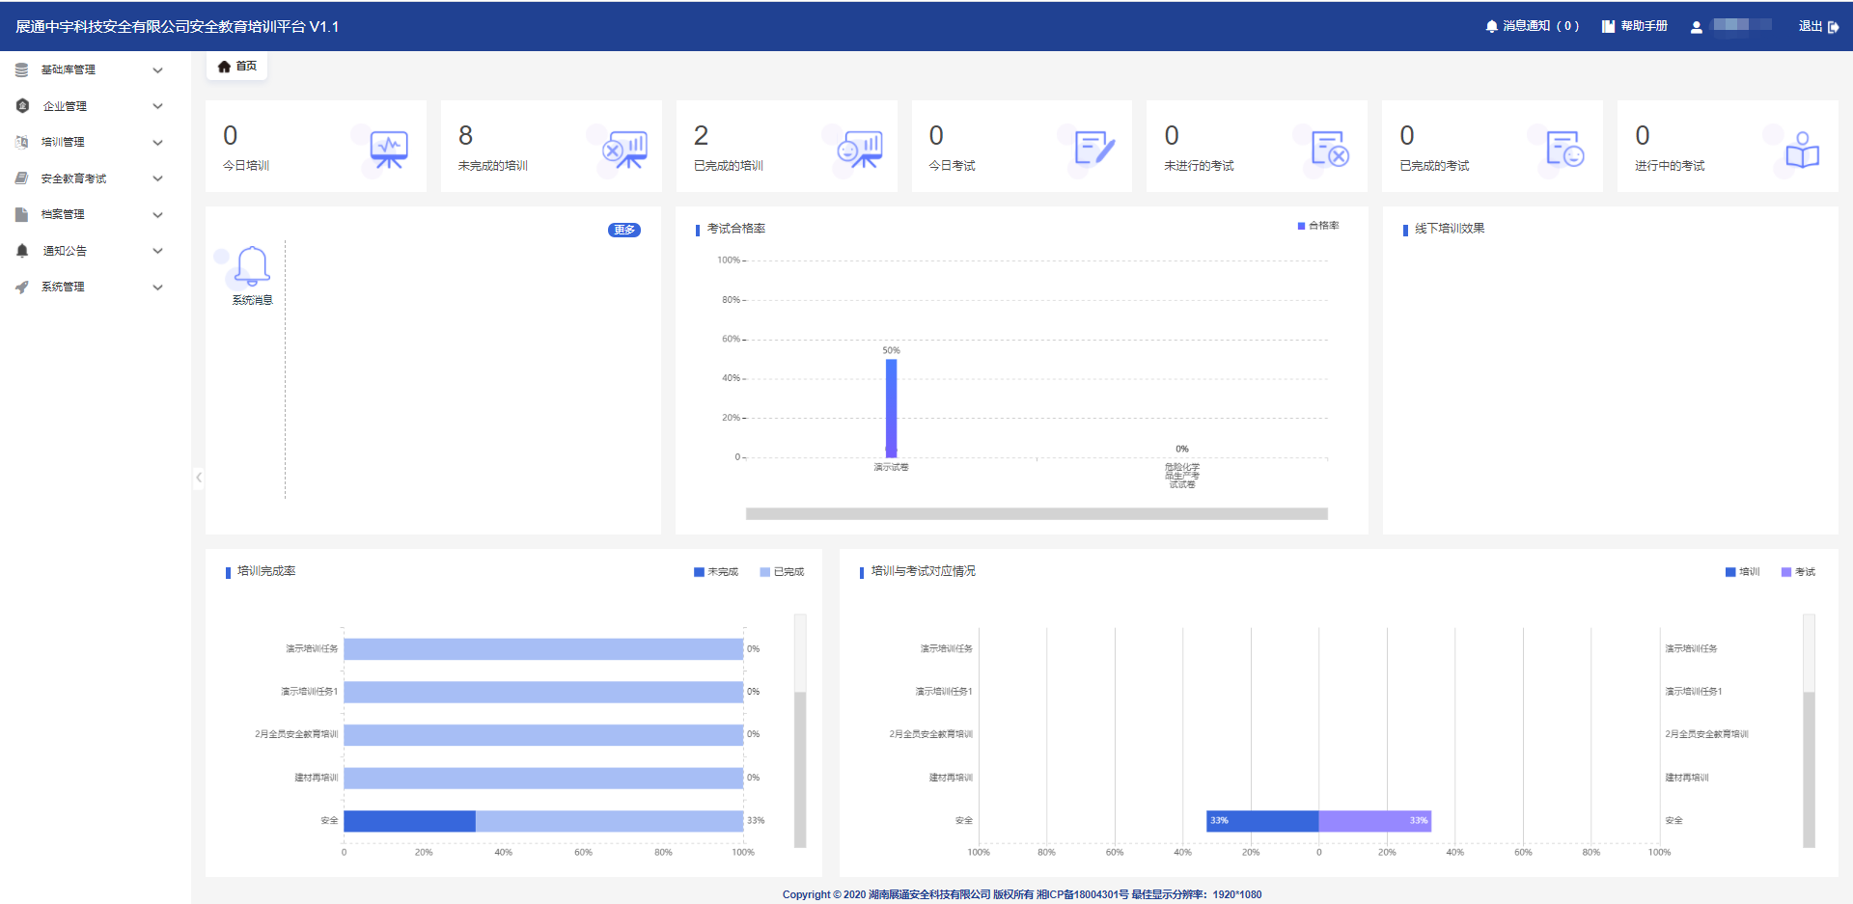Toggle the 考试 legend series
This screenshot has width=1853, height=904.
(x=1798, y=572)
